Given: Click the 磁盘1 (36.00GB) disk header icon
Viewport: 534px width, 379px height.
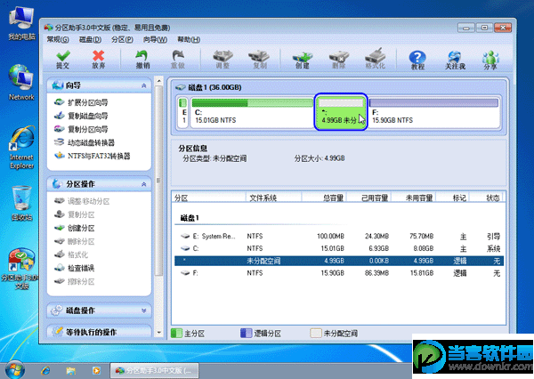Looking at the screenshot, I should (180, 87).
